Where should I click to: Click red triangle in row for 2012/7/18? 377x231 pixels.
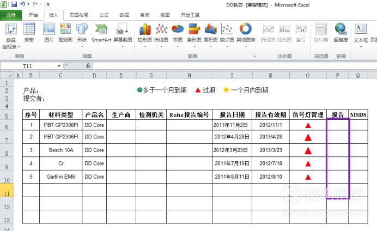click(x=308, y=164)
